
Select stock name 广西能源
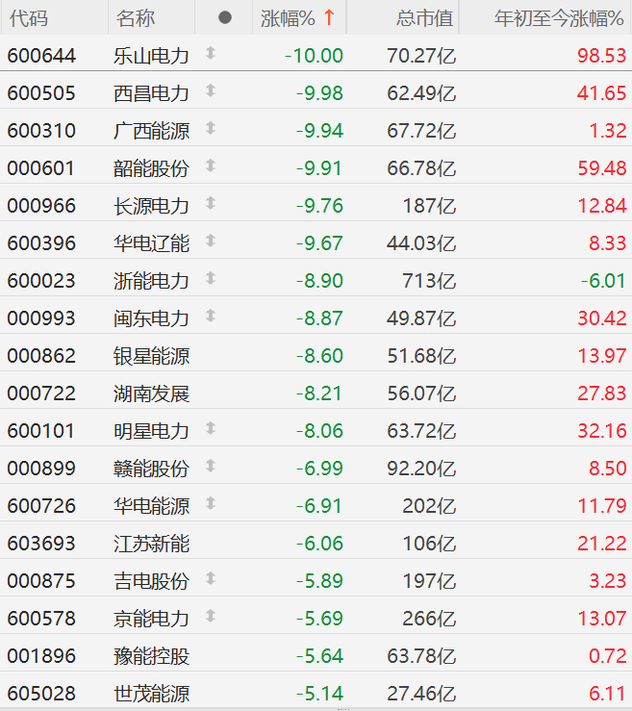coord(151,131)
